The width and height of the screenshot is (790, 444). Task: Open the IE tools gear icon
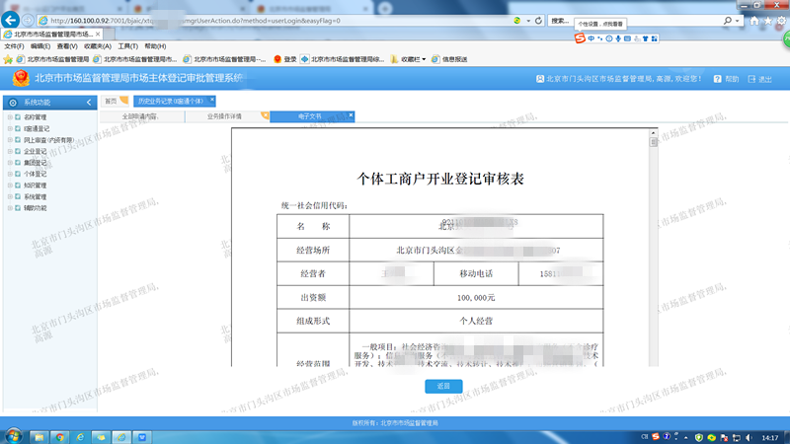pos(780,20)
